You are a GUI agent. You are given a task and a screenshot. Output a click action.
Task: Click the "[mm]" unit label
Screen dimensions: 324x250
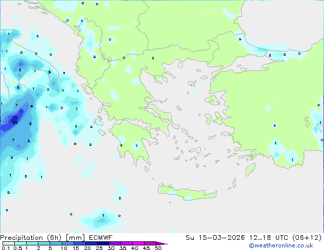[75, 238]
